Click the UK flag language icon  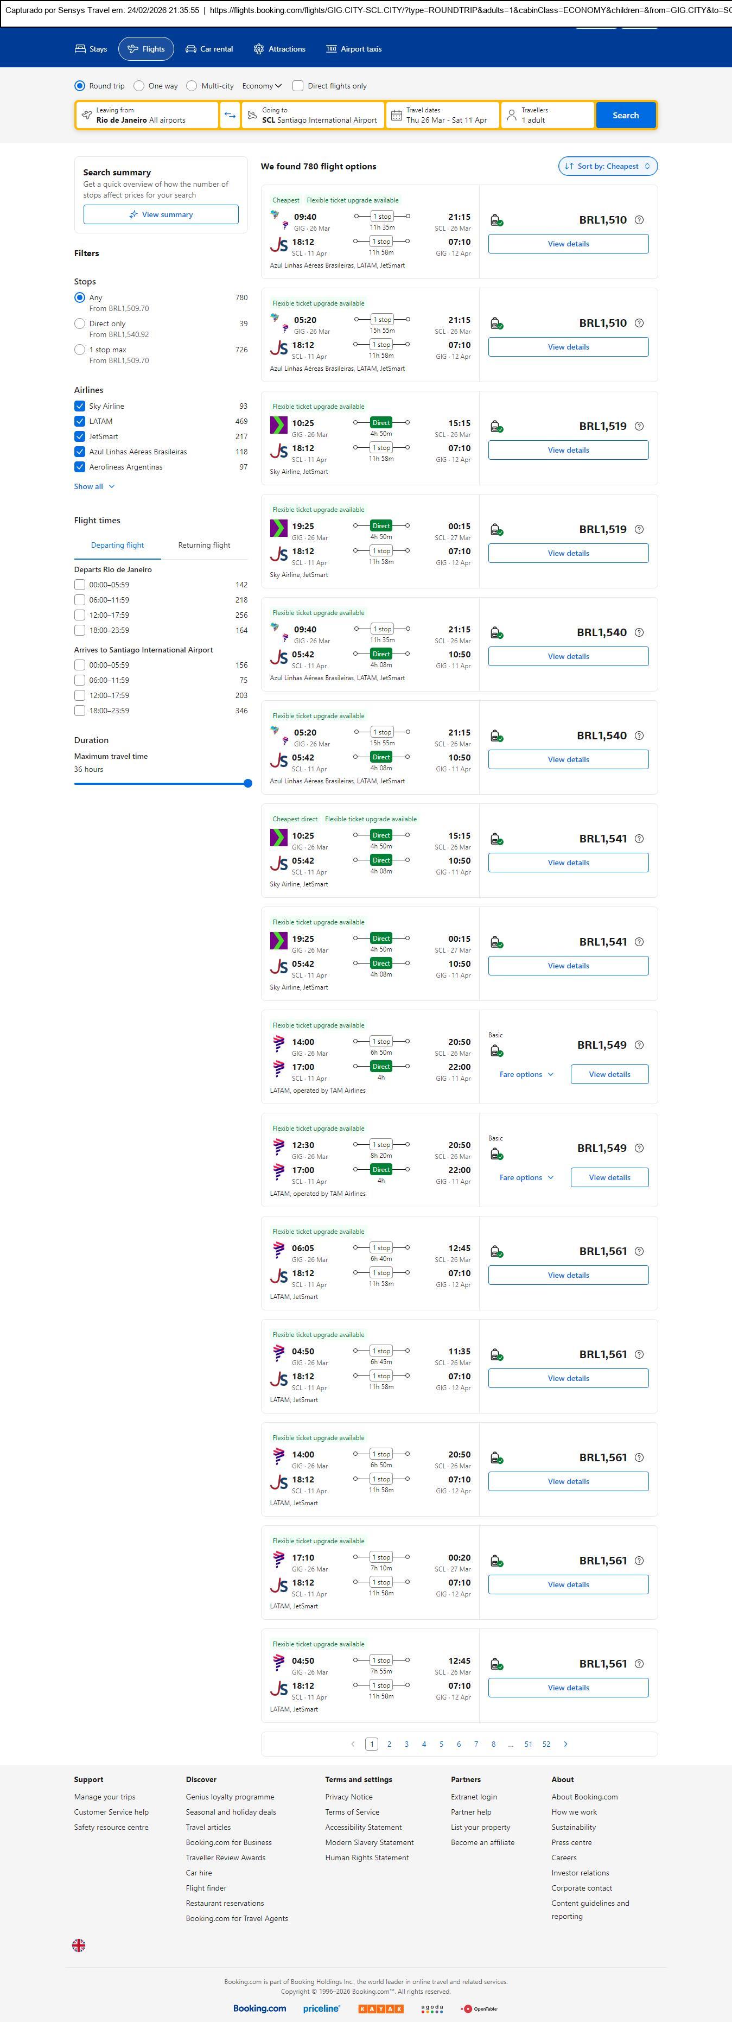coord(79,1944)
